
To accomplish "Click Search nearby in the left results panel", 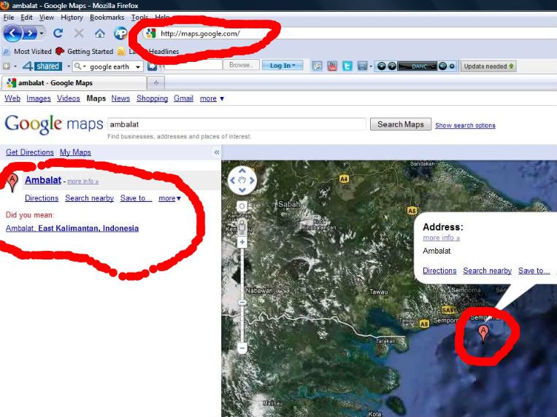I will tap(89, 198).
